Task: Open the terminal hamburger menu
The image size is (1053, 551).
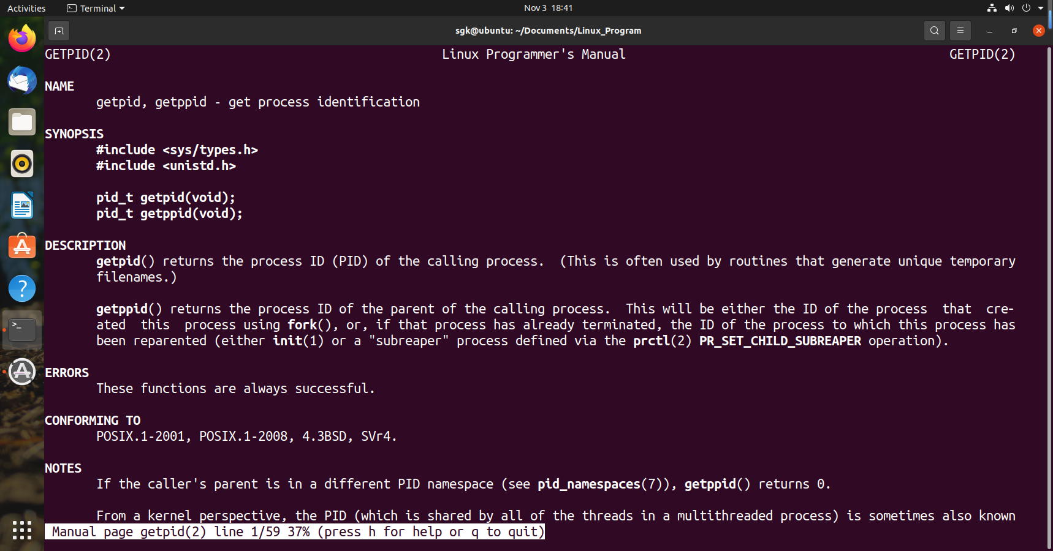Action: click(x=960, y=31)
